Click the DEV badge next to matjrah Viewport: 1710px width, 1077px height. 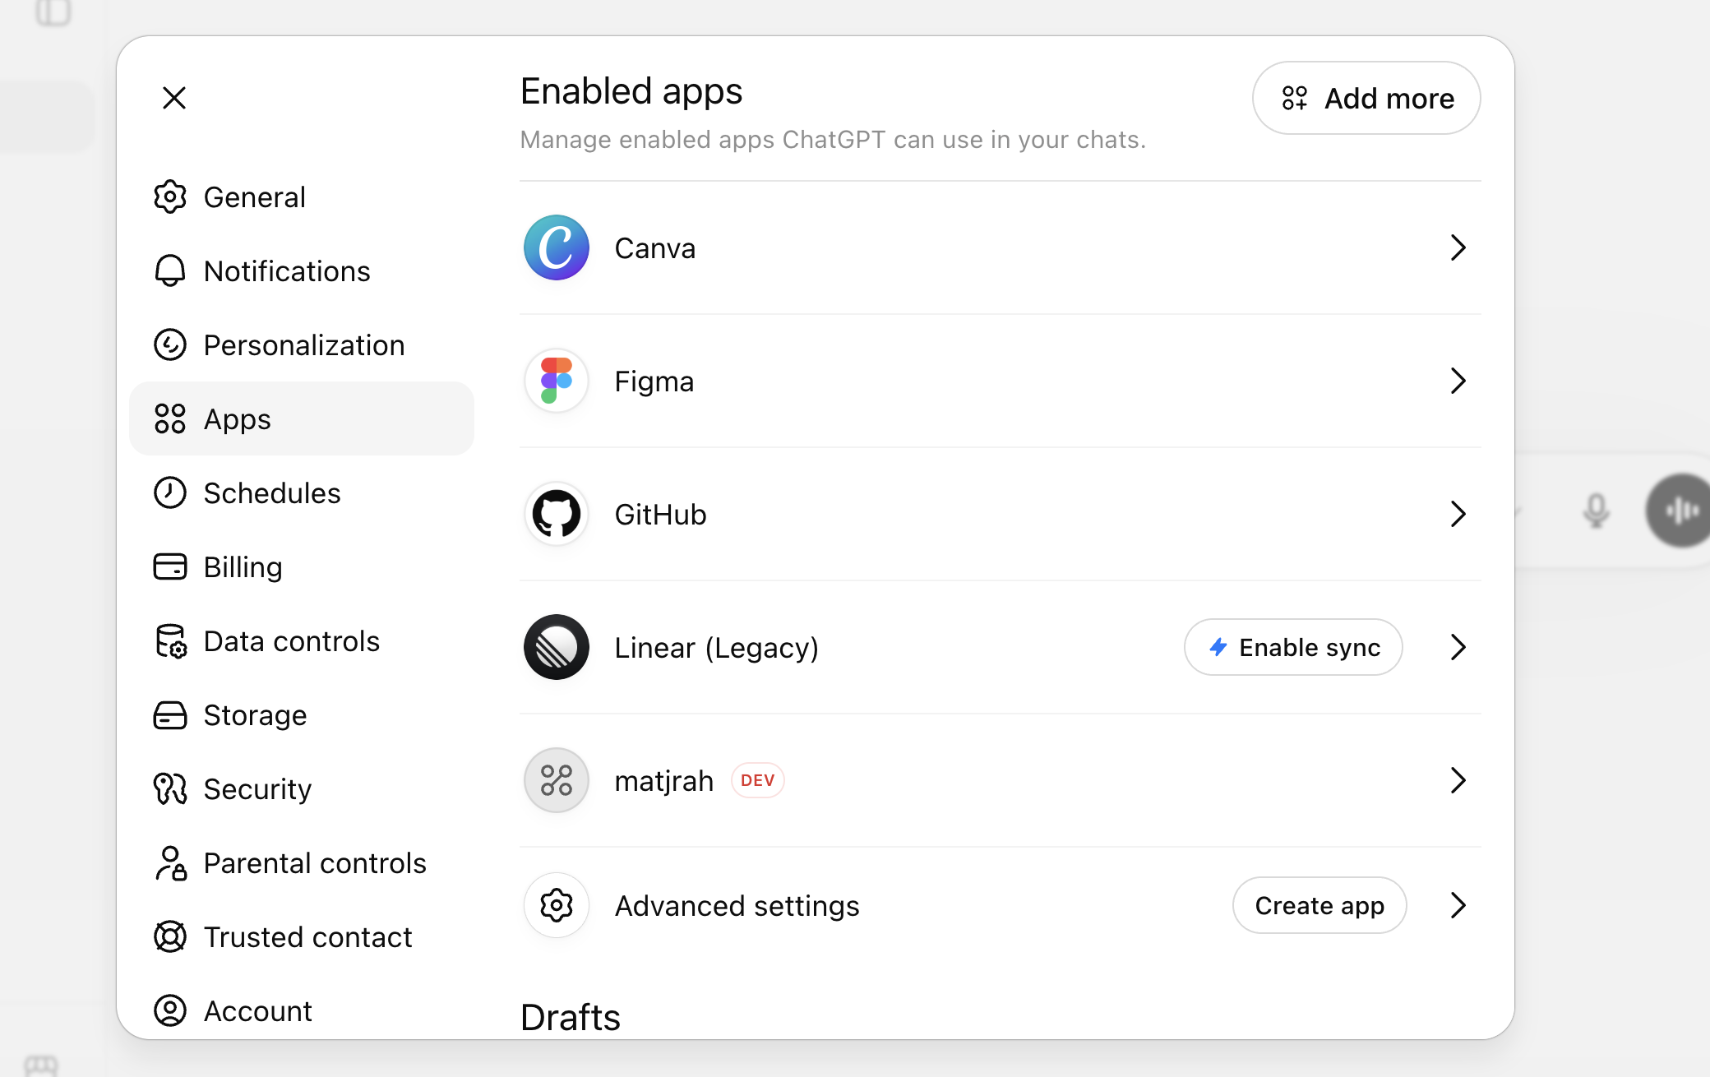pos(757,780)
